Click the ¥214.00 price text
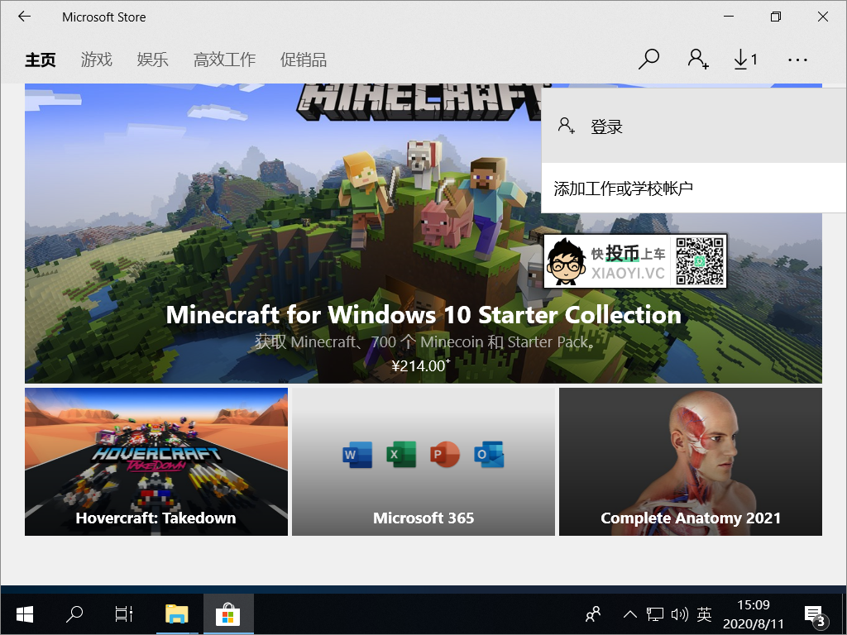Image resolution: width=847 pixels, height=635 pixels. (421, 365)
